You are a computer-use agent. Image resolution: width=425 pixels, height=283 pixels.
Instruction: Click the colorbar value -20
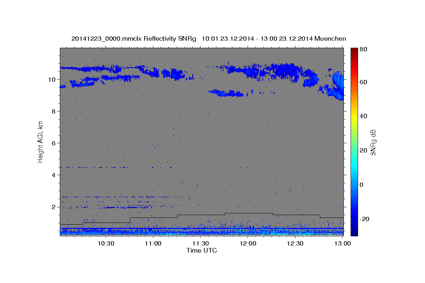tap(365, 219)
